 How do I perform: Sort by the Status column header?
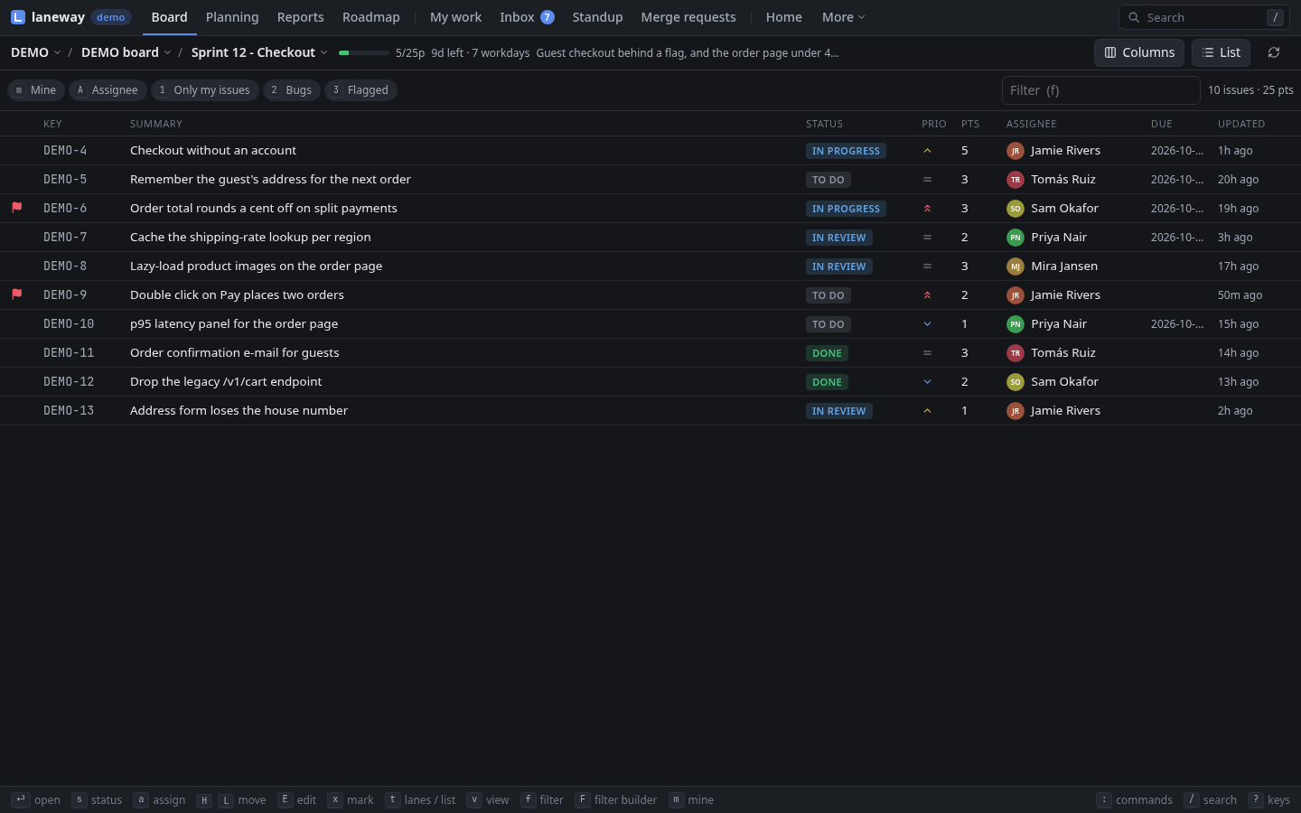(x=824, y=124)
